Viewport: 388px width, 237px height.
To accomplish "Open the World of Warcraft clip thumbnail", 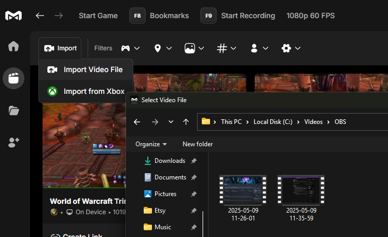I will [84, 145].
